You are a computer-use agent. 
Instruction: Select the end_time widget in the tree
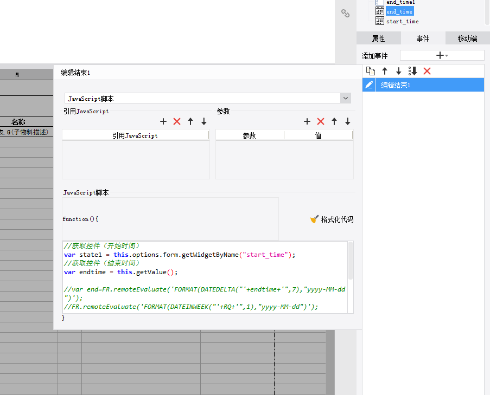click(399, 11)
